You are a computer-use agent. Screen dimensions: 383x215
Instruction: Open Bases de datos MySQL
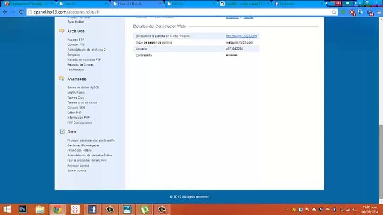tap(83, 87)
